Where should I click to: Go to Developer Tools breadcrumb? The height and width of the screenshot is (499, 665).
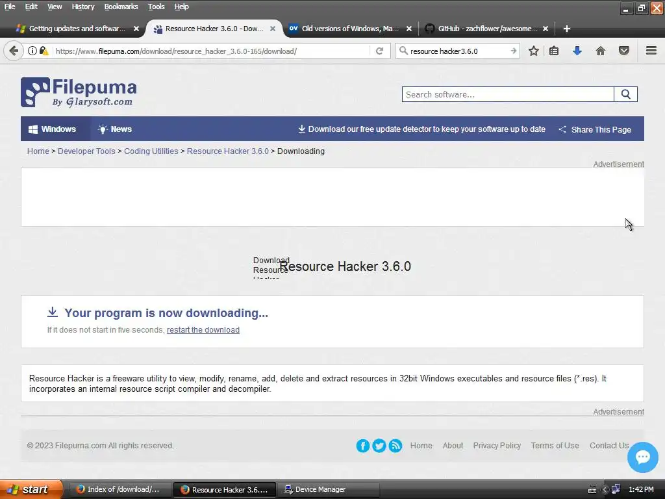tap(86, 151)
